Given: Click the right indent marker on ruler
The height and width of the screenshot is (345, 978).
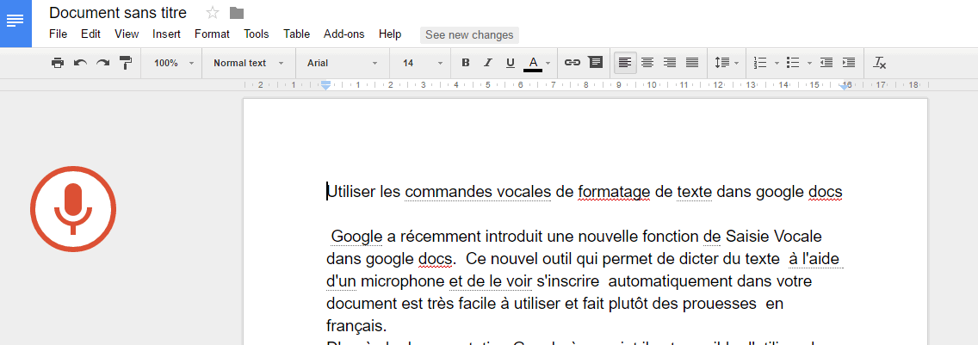Looking at the screenshot, I should pos(844,87).
